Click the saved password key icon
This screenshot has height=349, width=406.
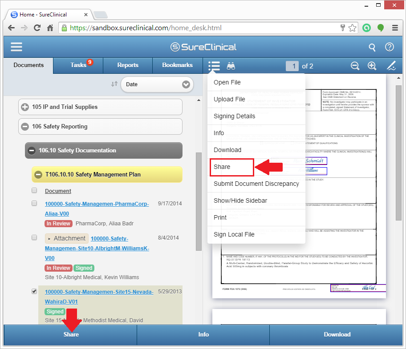tap(343, 28)
